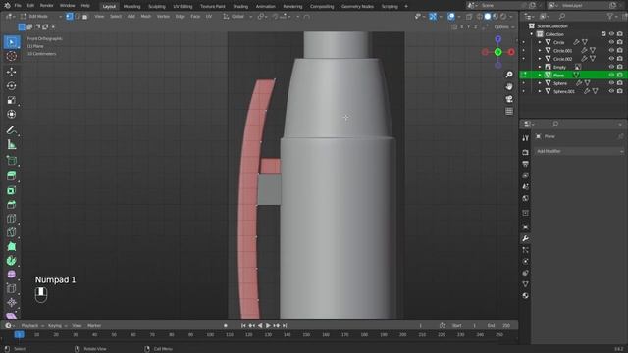This screenshot has width=628, height=353.
Task: Switch to the Sculpting workspace tab
Action: point(157,7)
